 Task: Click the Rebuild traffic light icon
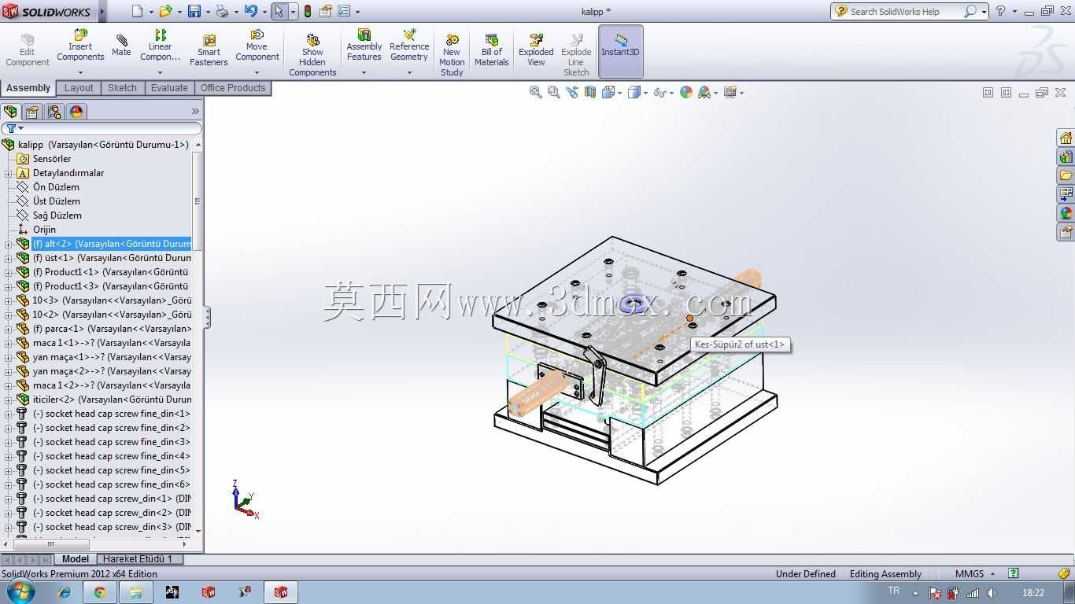pos(307,11)
